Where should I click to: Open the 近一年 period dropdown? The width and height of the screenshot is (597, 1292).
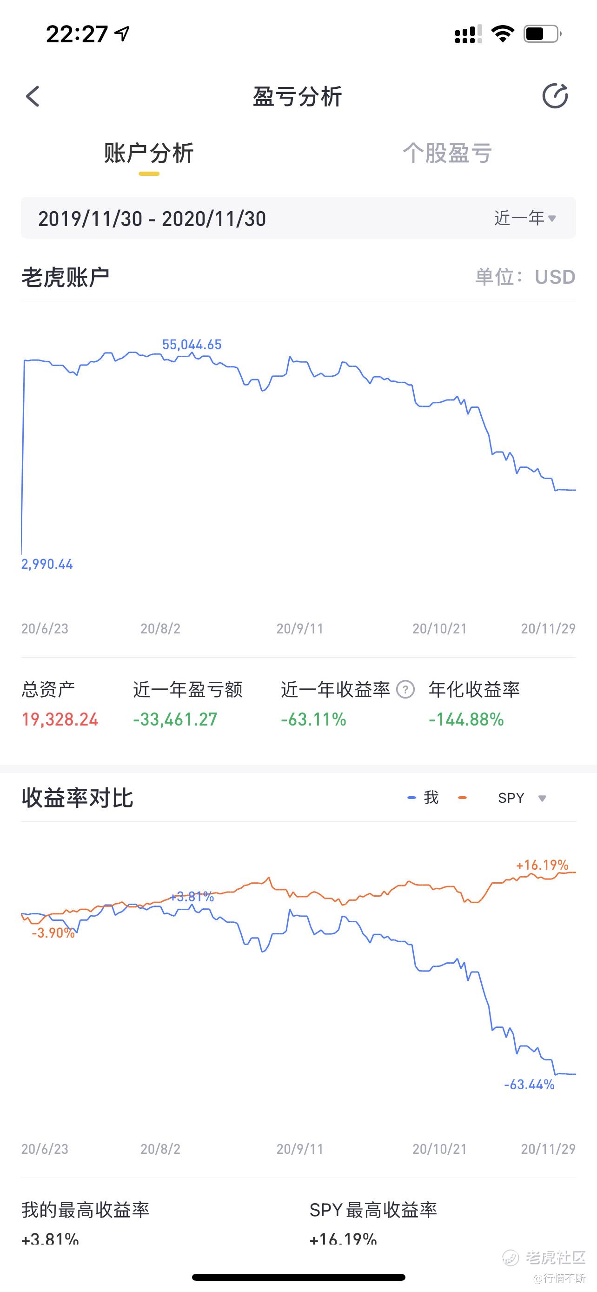click(x=525, y=218)
